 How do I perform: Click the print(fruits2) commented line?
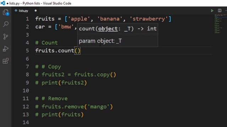[61, 83]
